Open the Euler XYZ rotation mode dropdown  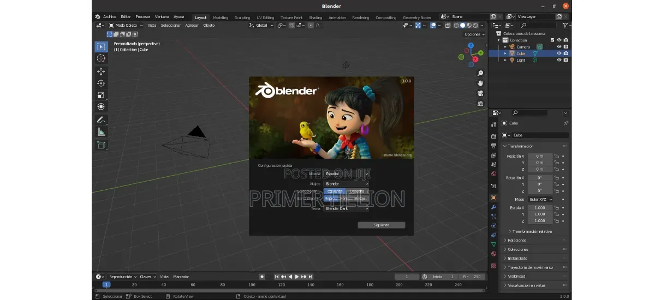[540, 200]
